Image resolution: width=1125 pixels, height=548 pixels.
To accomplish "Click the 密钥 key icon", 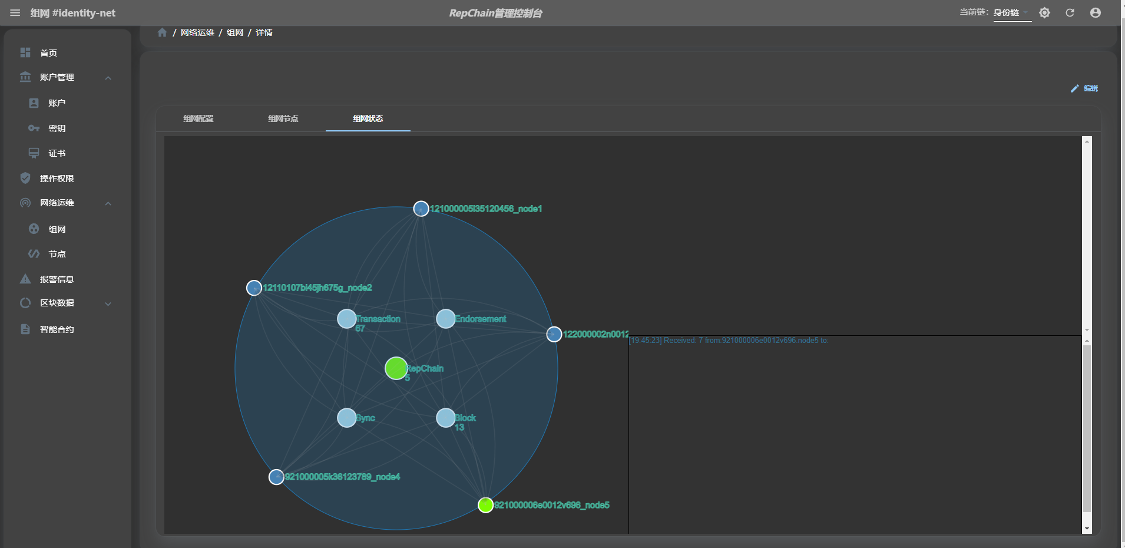I will point(34,128).
